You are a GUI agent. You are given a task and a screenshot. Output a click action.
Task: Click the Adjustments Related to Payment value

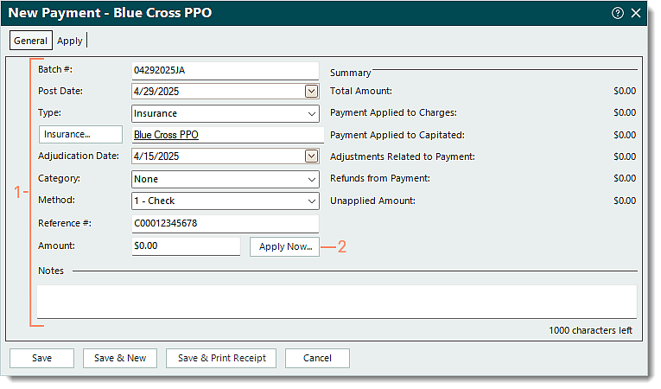pyautogui.click(x=625, y=157)
